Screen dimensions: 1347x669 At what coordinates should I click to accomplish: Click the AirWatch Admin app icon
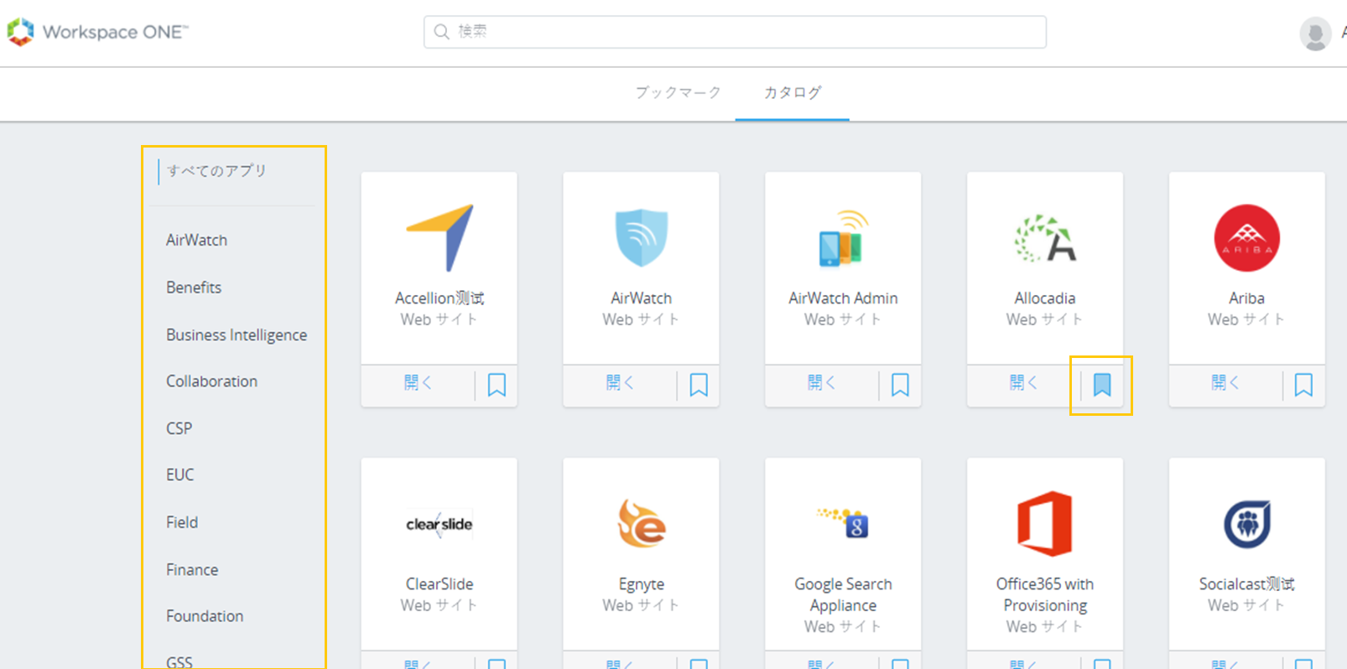click(843, 238)
